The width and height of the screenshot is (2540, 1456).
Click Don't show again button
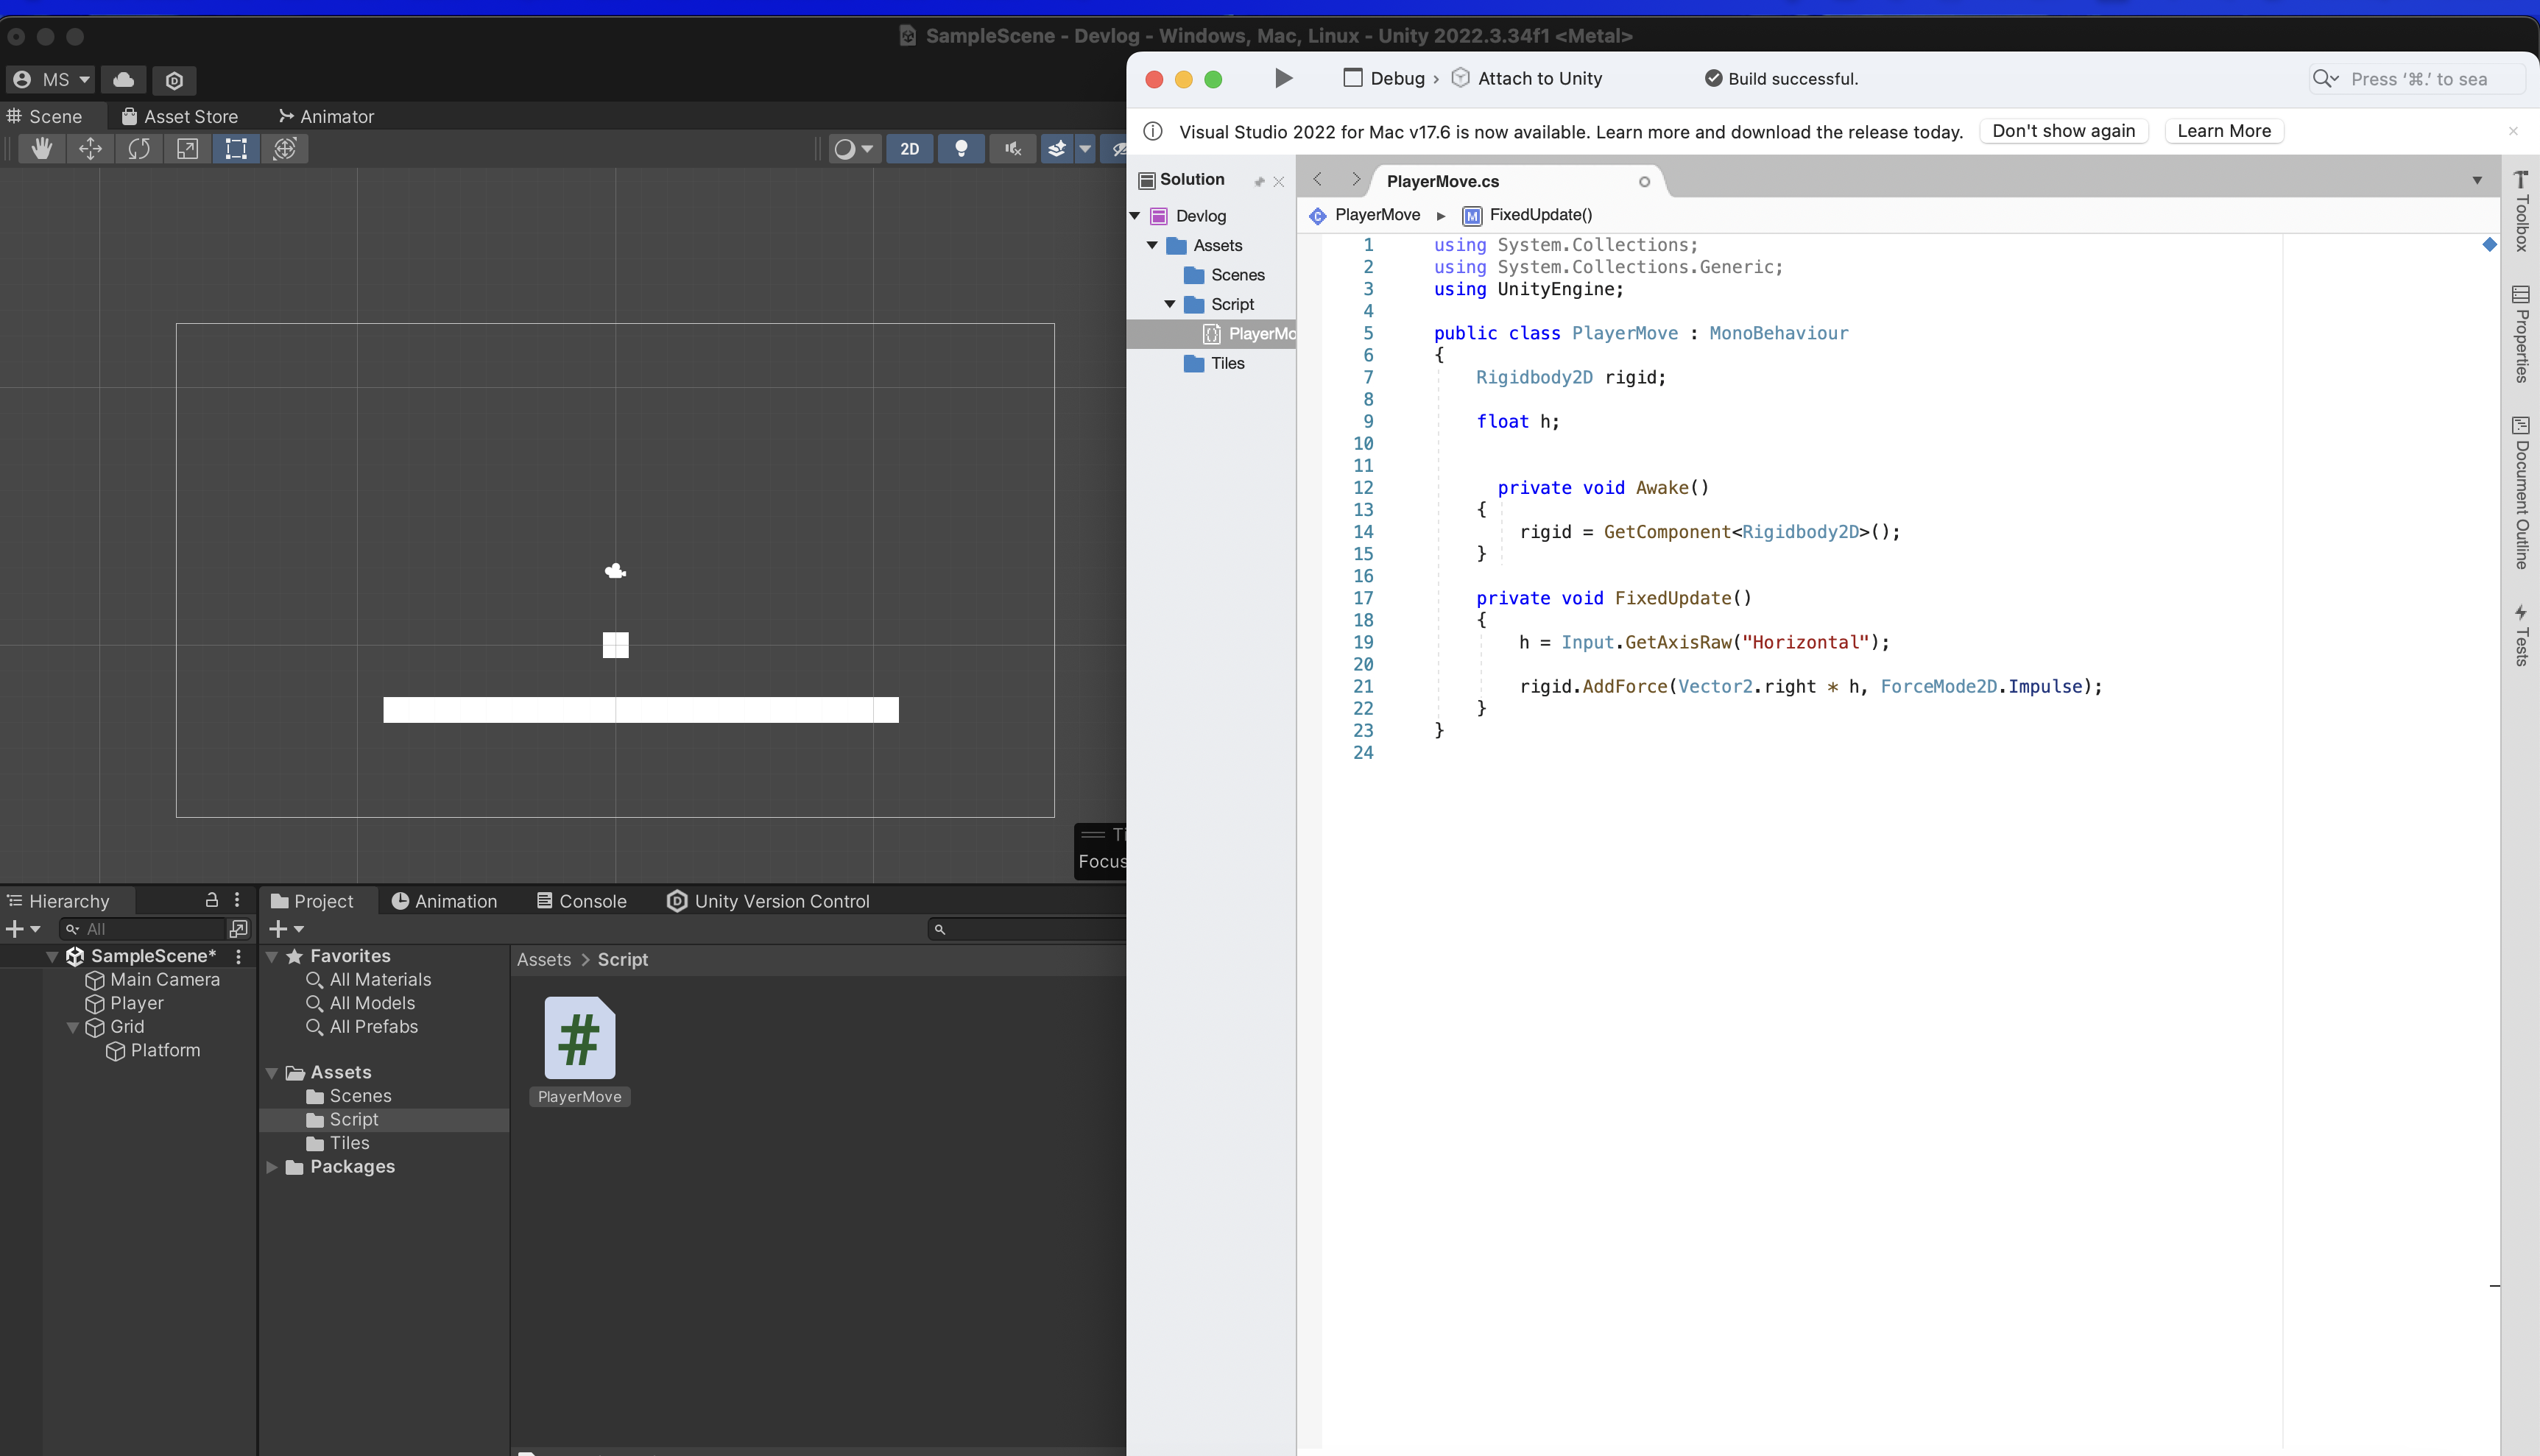(2063, 131)
